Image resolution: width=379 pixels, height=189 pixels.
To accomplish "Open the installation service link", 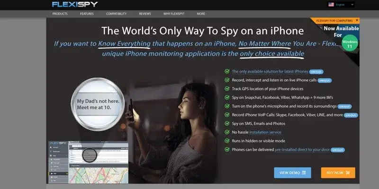I will [265, 132].
